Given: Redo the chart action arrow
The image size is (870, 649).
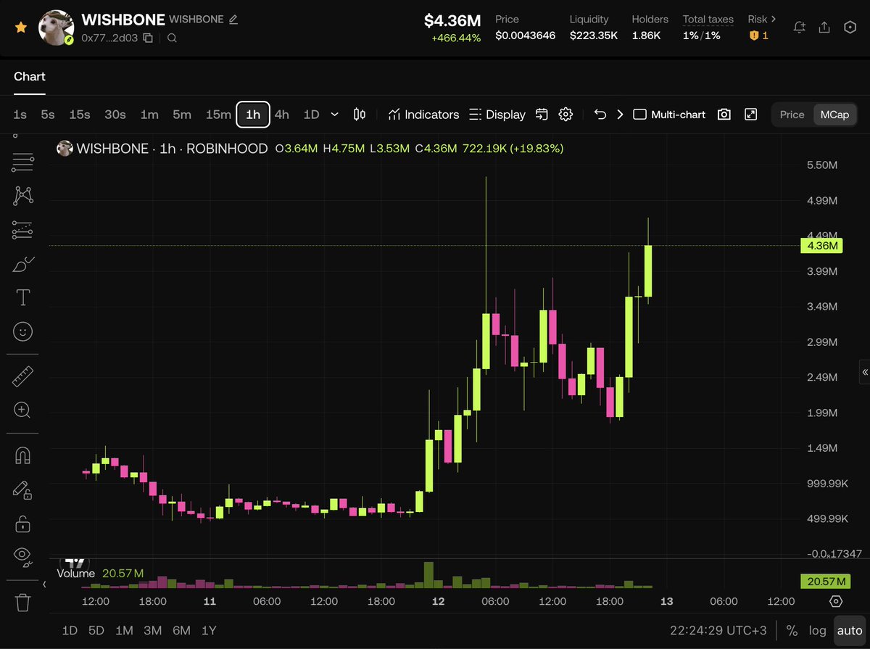Looking at the screenshot, I should [620, 115].
